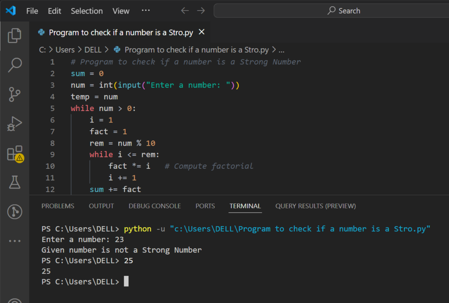Viewport: 449px width, 303px height.
Task: Open Extensions view with warning badge
Action: click(x=15, y=154)
